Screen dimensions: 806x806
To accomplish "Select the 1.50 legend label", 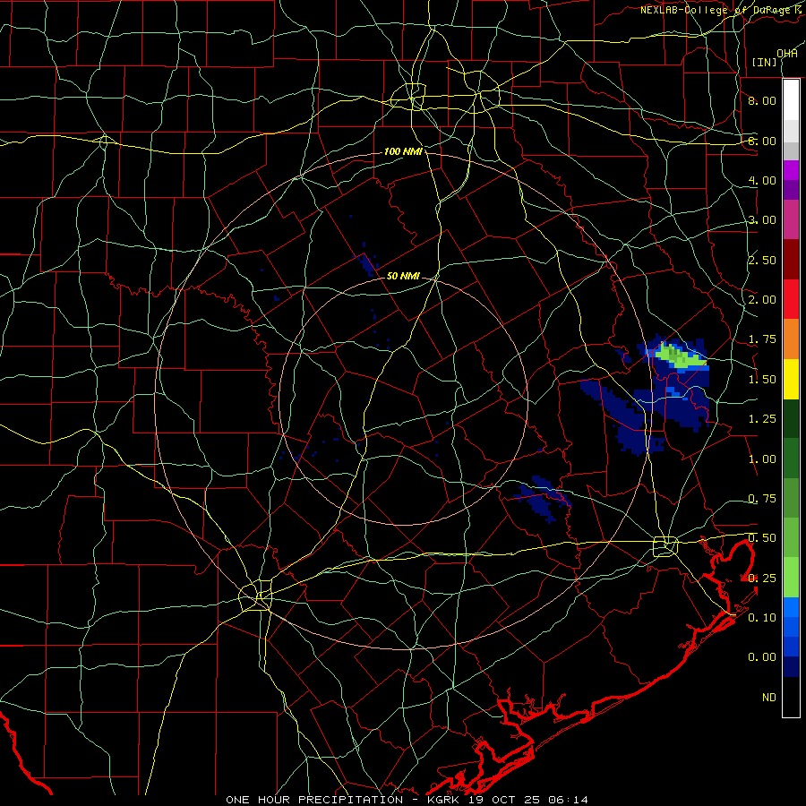I will [x=762, y=380].
